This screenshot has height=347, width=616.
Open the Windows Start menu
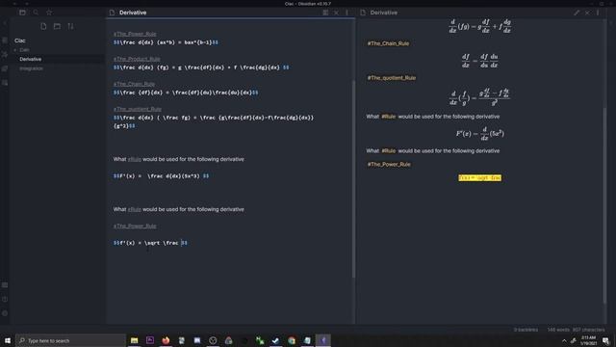[x=8, y=340]
